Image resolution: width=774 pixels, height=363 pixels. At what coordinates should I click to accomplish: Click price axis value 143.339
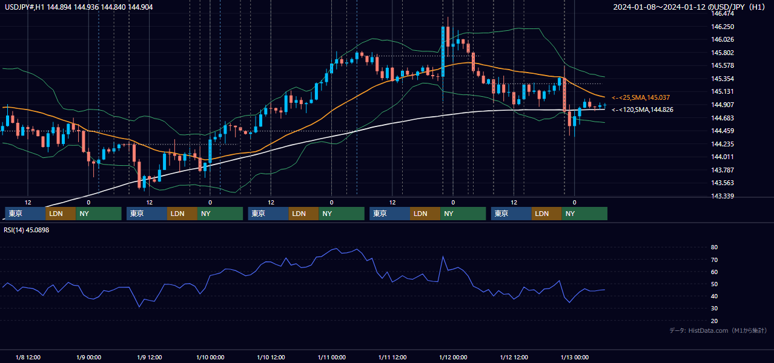tap(723, 196)
